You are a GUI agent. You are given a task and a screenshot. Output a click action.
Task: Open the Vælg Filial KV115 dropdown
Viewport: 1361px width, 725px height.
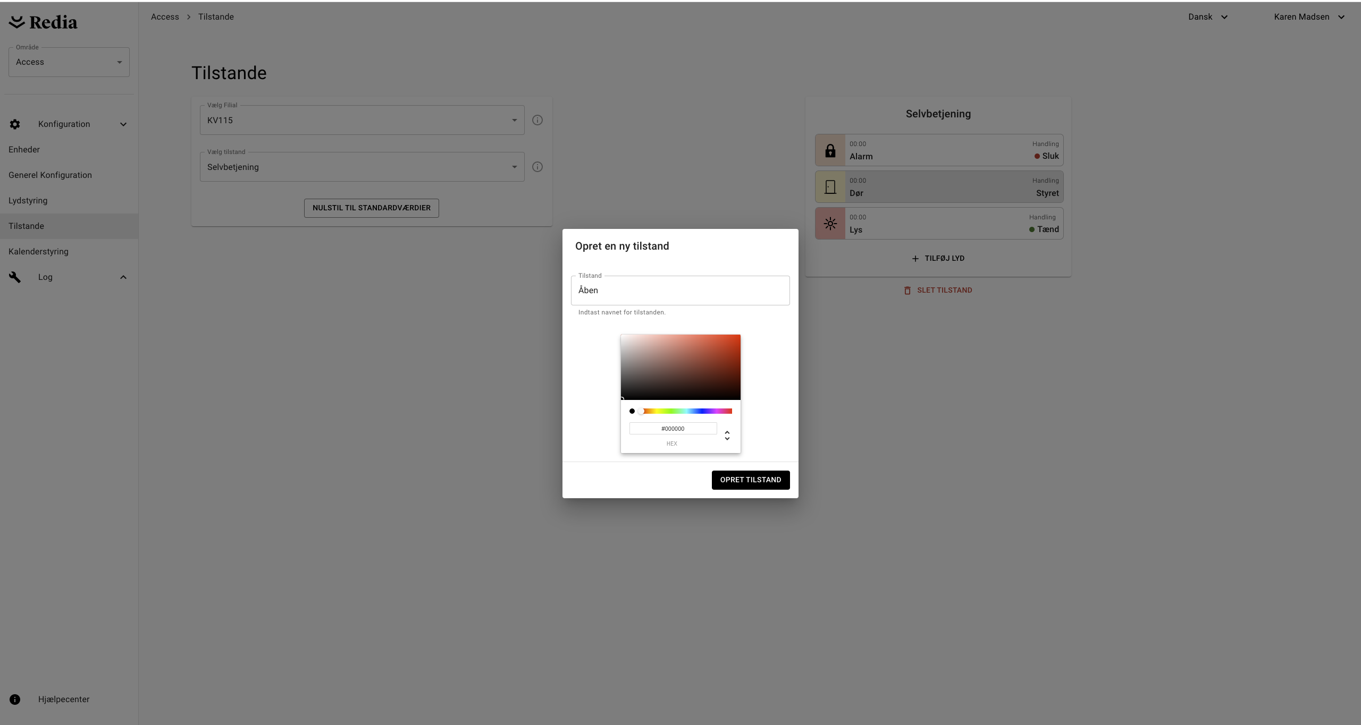[x=362, y=120]
